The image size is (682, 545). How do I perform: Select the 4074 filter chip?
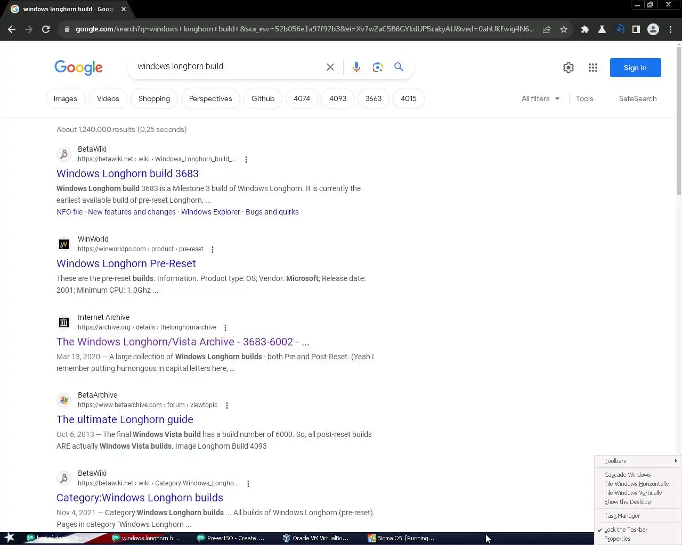[302, 98]
